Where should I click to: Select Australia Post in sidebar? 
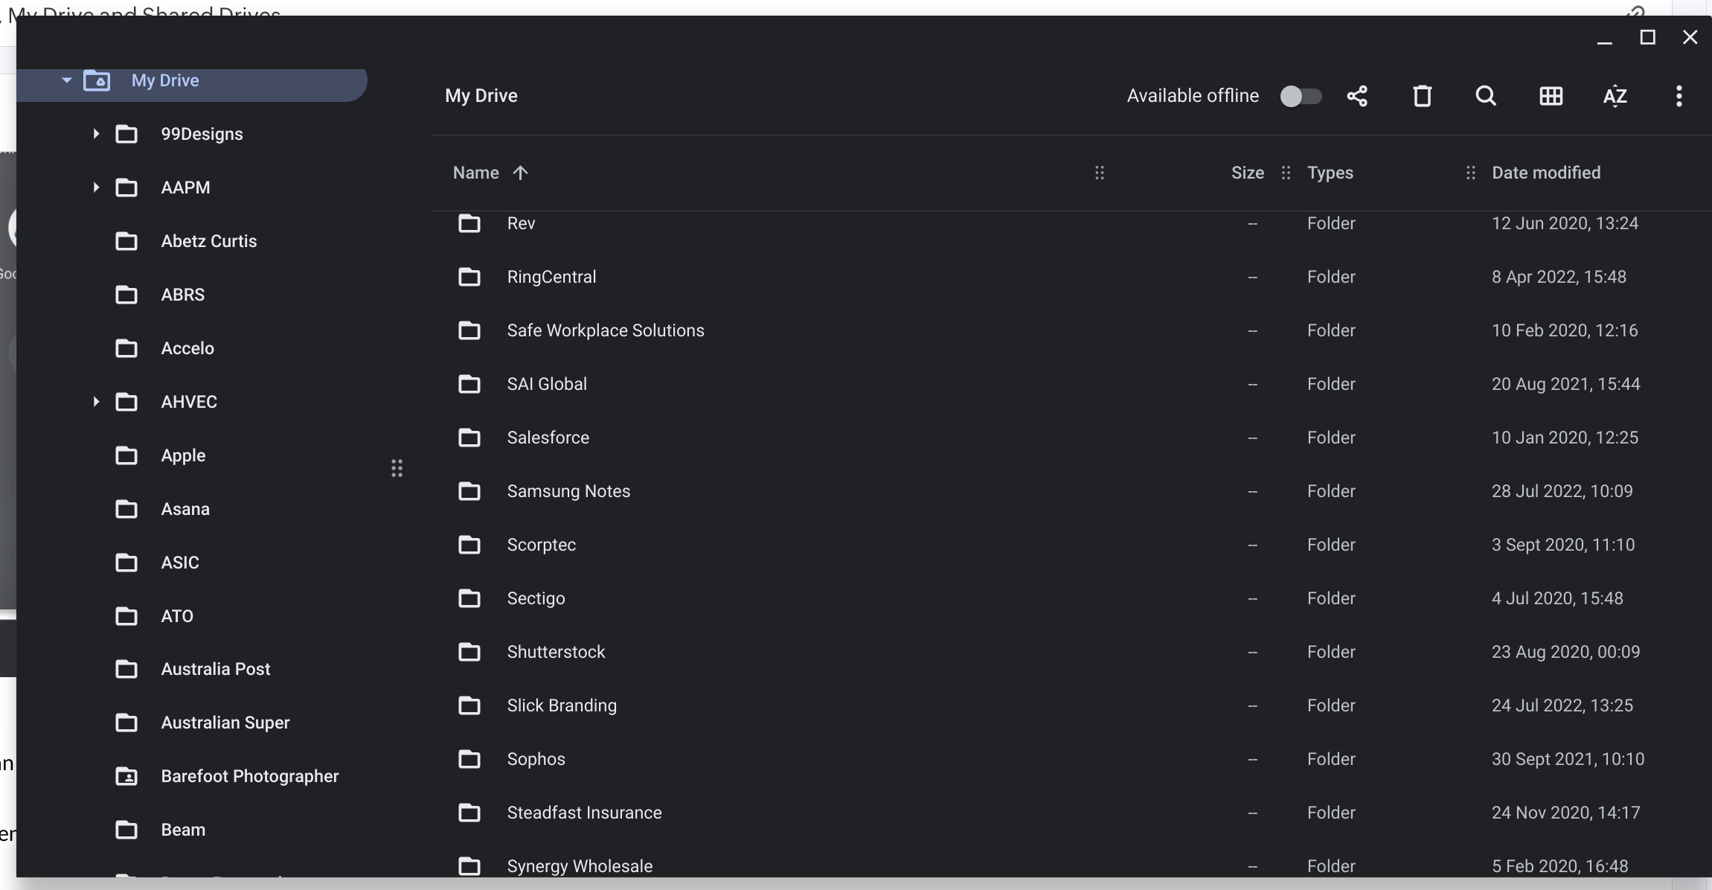pyautogui.click(x=215, y=669)
